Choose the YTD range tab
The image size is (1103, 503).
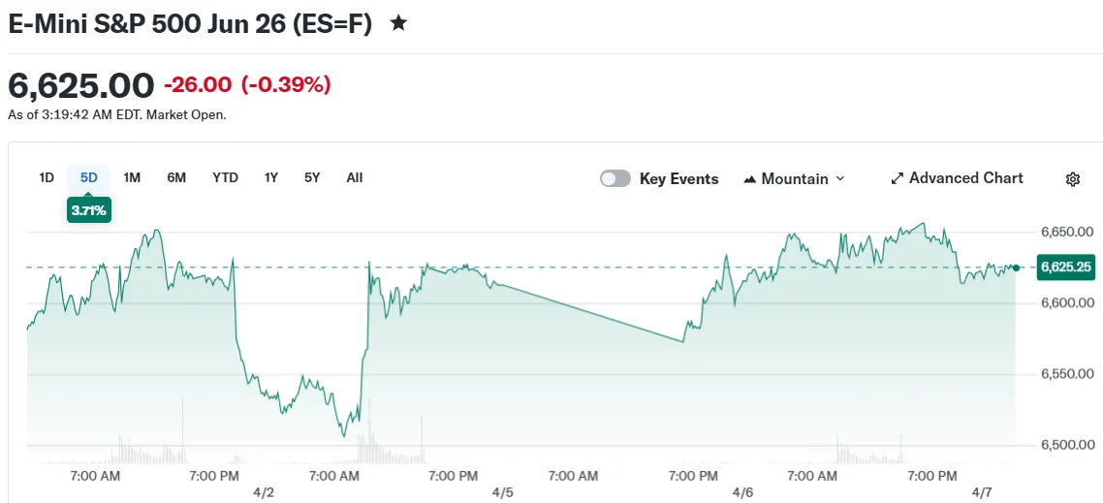(225, 177)
